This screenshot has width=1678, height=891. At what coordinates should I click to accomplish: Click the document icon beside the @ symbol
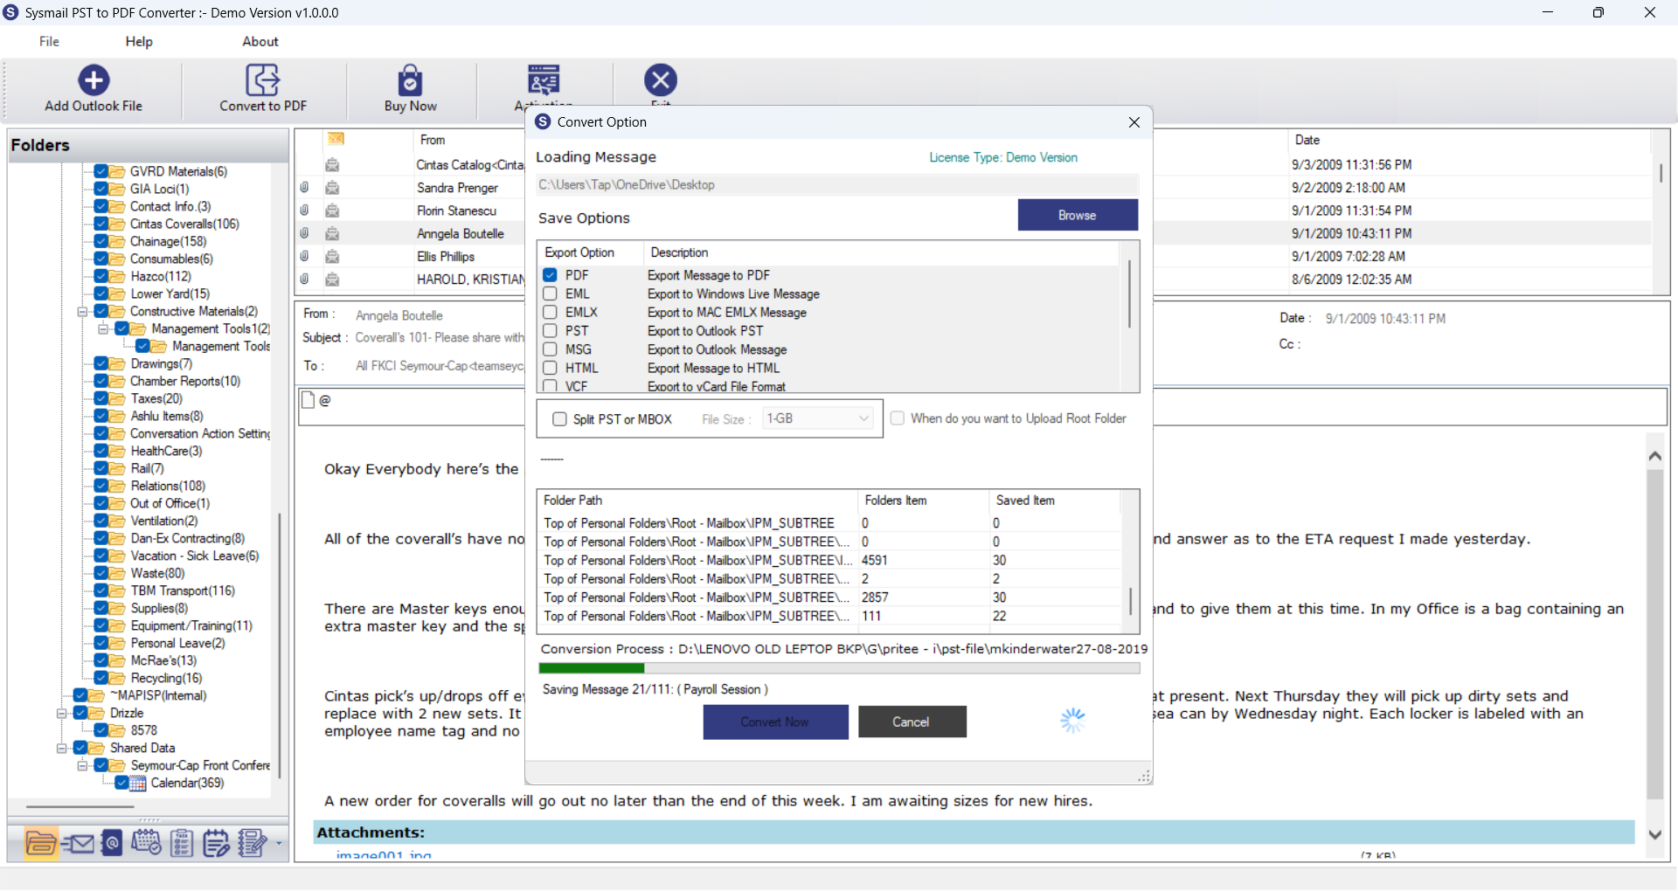coord(308,400)
